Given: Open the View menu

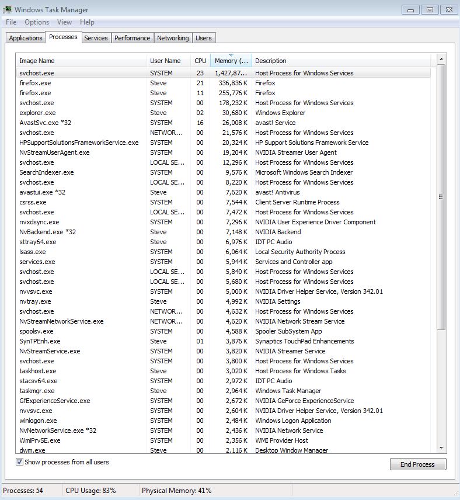Looking at the screenshot, I should click(x=64, y=22).
